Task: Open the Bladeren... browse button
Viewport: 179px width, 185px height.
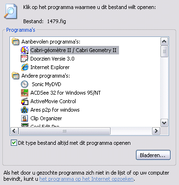Action: tap(153, 155)
